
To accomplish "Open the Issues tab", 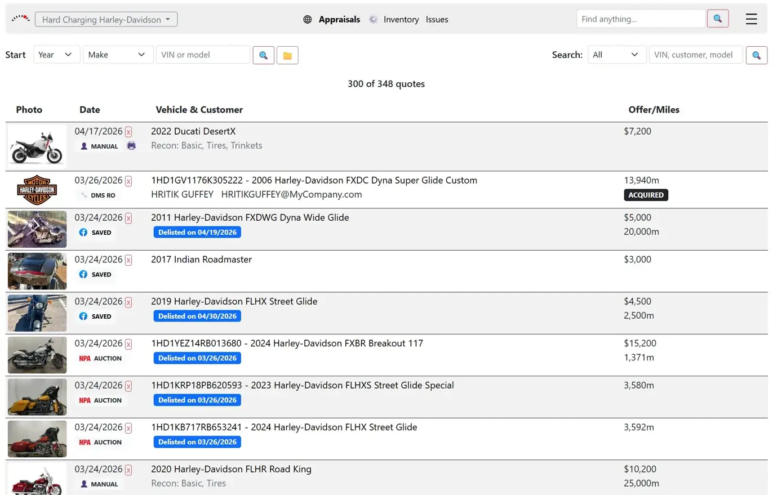I will tap(437, 19).
